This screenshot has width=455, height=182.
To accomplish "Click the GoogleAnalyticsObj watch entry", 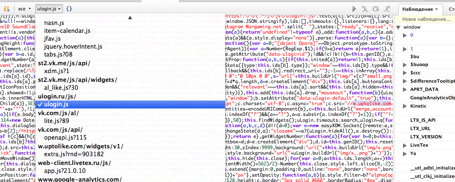I will click(433, 98).
